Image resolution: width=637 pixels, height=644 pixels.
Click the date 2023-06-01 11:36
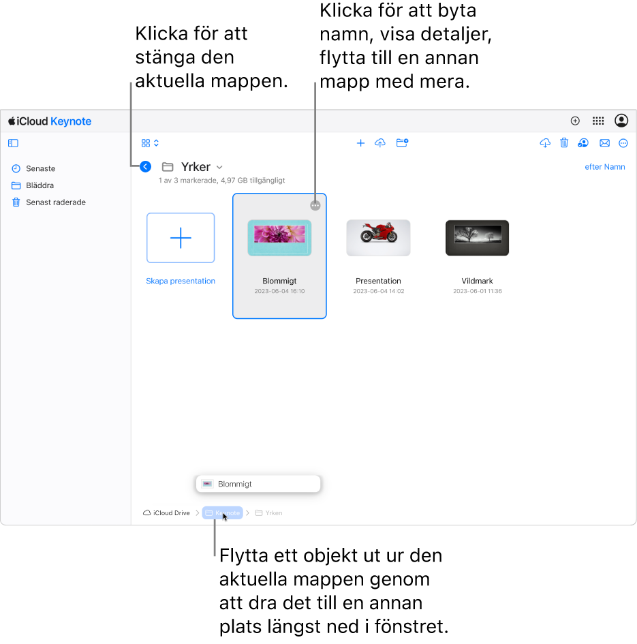coord(477,291)
